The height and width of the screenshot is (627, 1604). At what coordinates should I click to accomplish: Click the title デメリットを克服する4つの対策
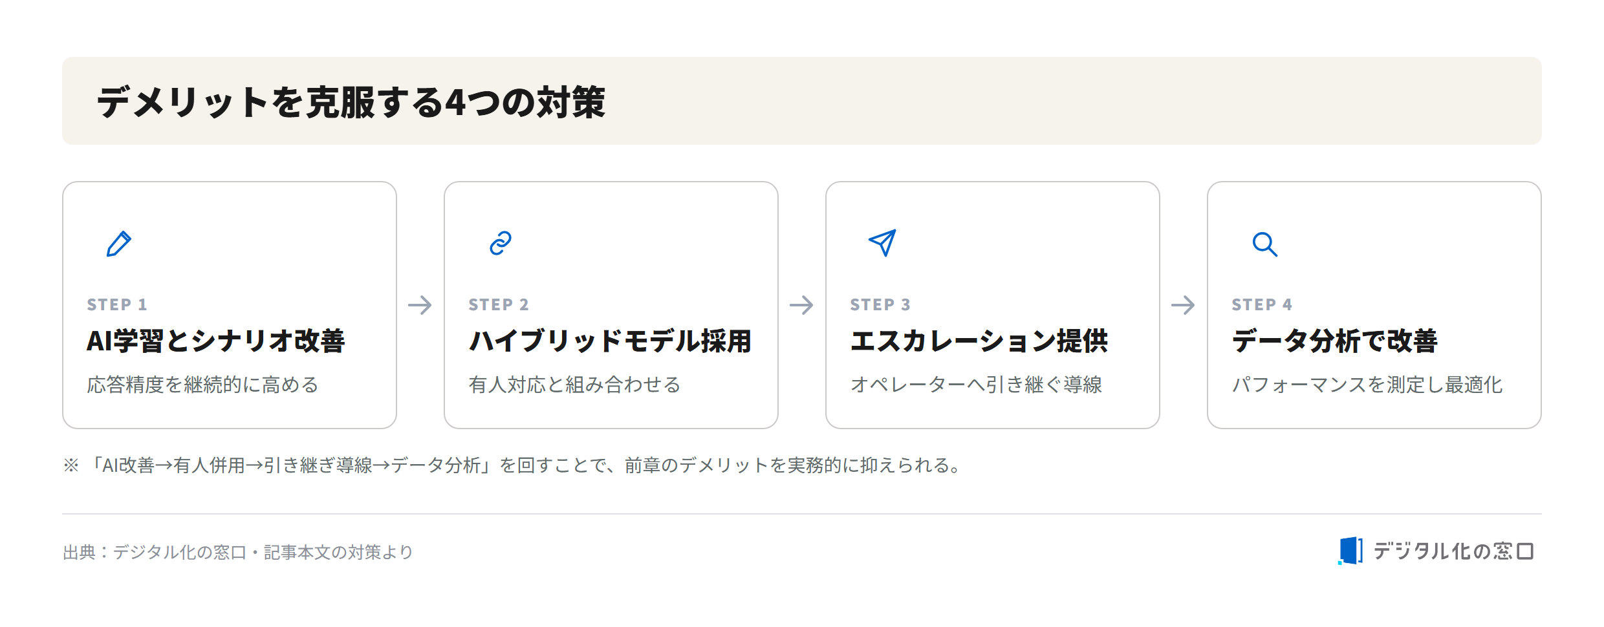coord(351,102)
